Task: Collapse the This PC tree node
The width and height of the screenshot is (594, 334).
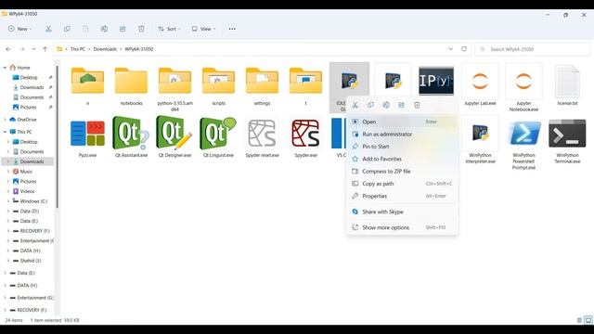Action: (5, 132)
